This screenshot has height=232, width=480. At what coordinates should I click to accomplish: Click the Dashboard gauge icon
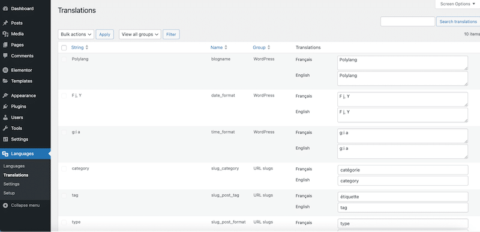pyautogui.click(x=5, y=9)
